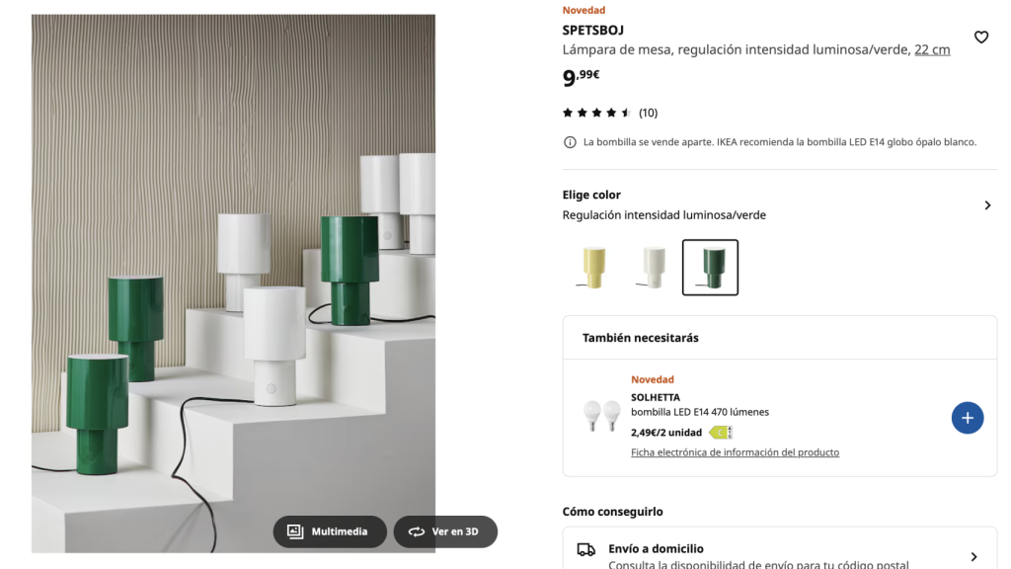Expand the Elige color section chevron
Image resolution: width=1011 pixels, height=569 pixels.
(986, 205)
